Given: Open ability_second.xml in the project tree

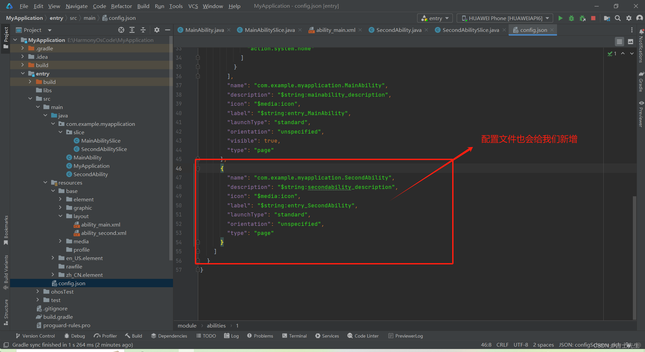Looking at the screenshot, I should pyautogui.click(x=103, y=233).
